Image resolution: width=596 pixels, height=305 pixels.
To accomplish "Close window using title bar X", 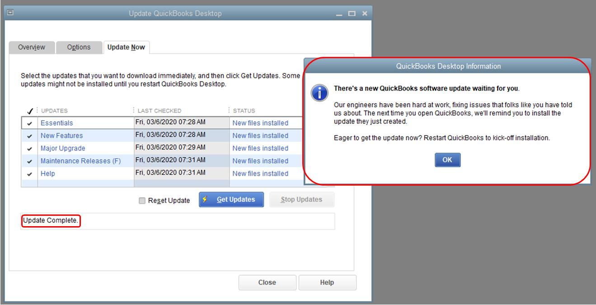I will [x=364, y=14].
